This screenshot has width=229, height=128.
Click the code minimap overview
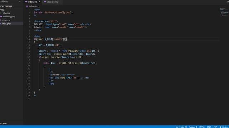point(224,12)
